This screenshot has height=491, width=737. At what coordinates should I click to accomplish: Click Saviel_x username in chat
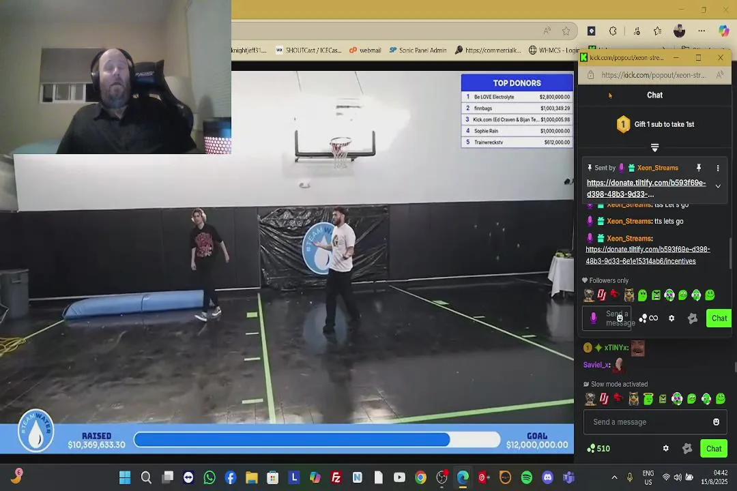coord(596,365)
